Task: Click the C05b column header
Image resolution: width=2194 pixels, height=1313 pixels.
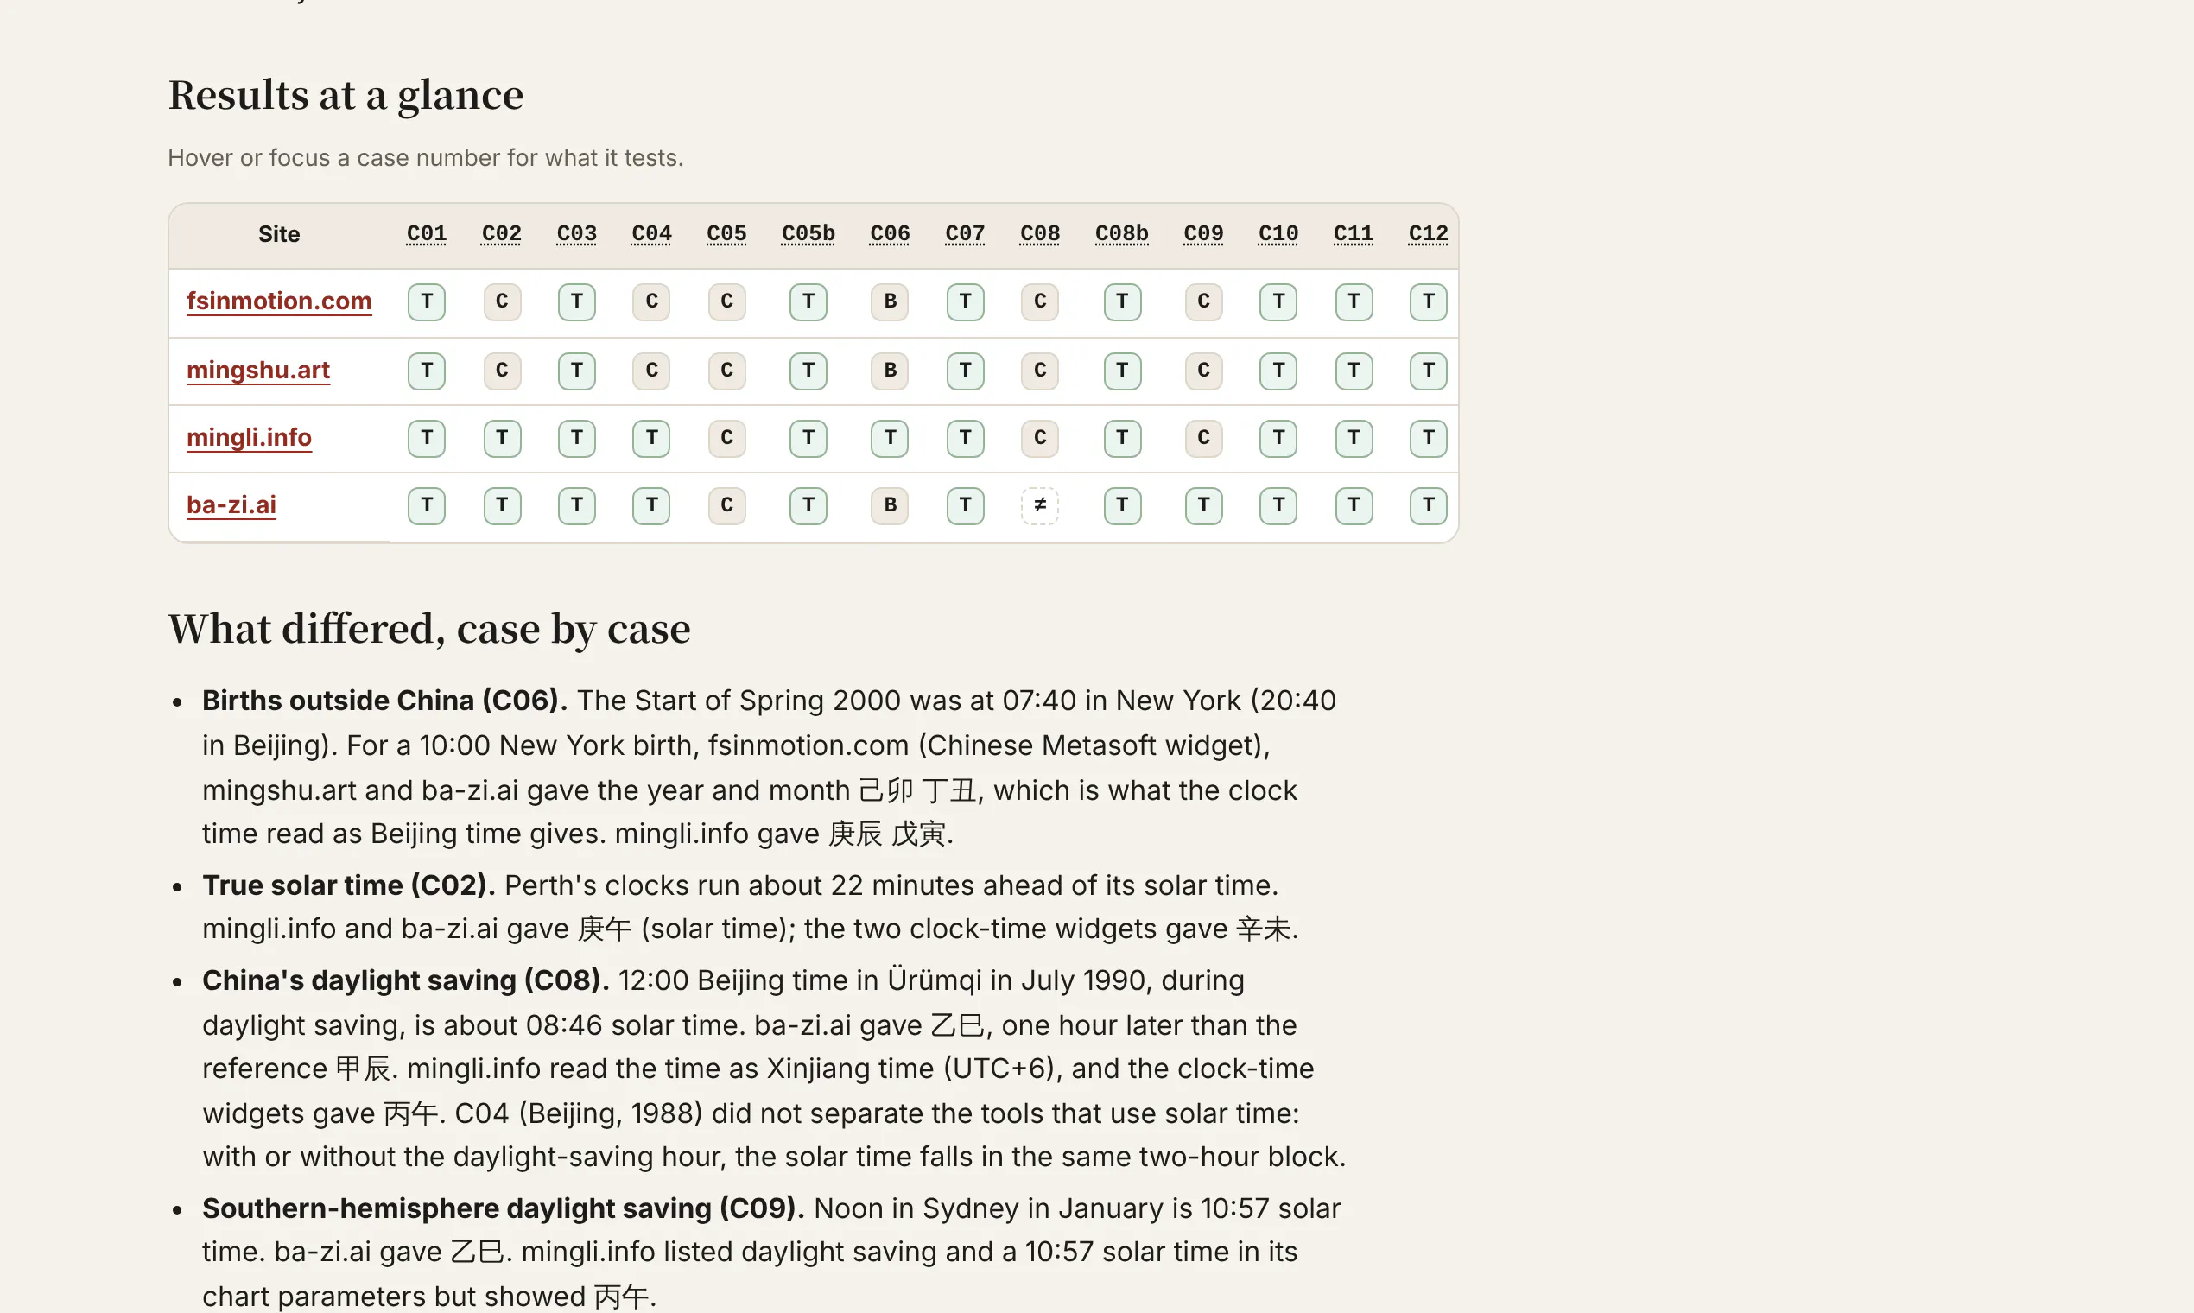Action: (808, 233)
